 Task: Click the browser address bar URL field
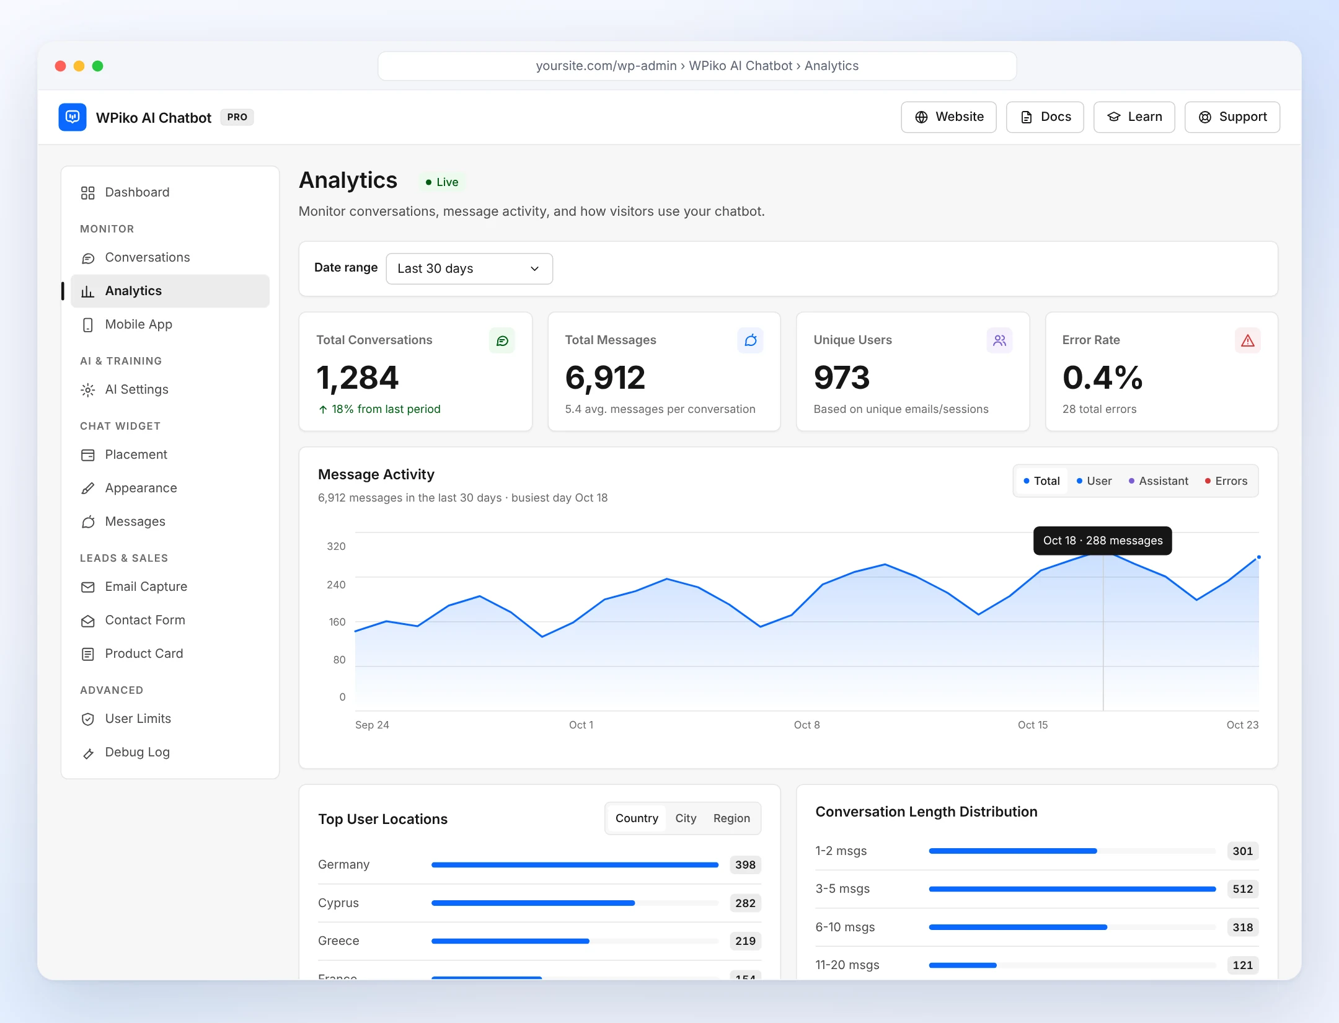click(697, 66)
